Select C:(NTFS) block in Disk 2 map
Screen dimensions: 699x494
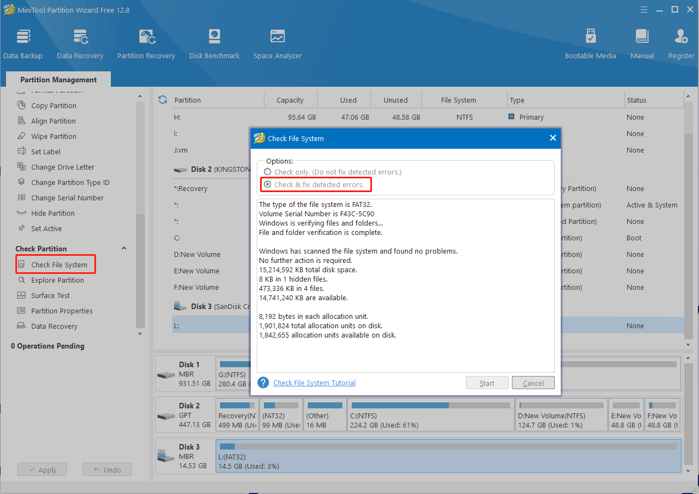(x=430, y=415)
